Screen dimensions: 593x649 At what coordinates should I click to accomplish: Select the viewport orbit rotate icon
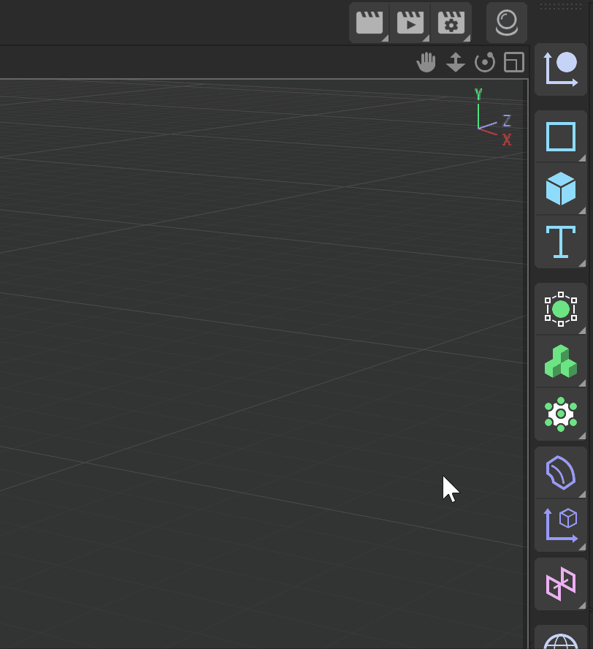pyautogui.click(x=485, y=63)
